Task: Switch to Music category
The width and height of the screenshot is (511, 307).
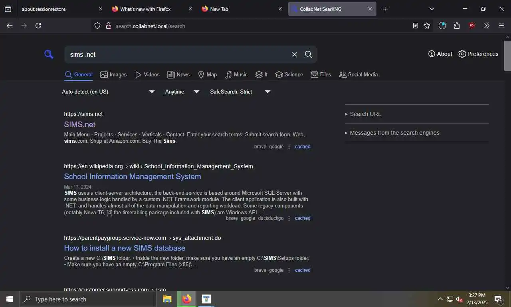Action: (236, 75)
